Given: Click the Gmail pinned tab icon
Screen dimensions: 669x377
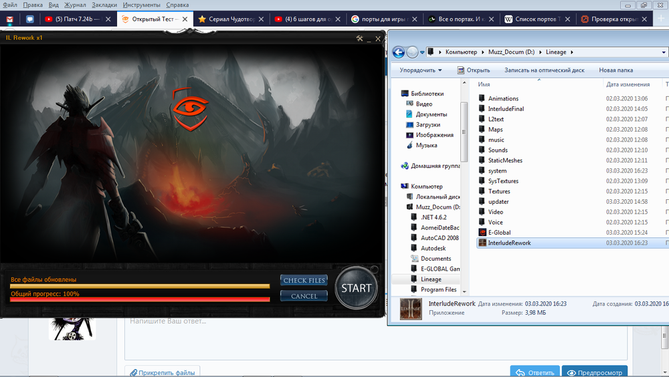Looking at the screenshot, I should tap(10, 19).
